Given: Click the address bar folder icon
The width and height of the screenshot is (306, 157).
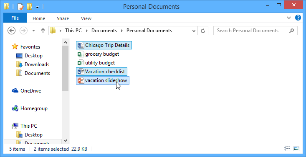Looking at the screenshot, I should click(53, 31).
